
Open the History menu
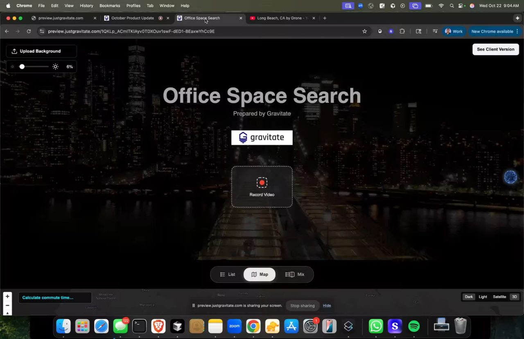coord(86,6)
